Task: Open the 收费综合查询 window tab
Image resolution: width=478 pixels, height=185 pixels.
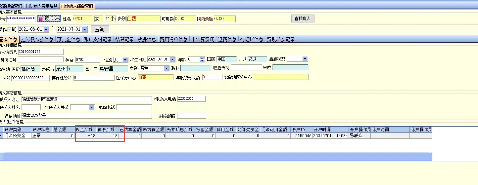Action: tap(12, 6)
